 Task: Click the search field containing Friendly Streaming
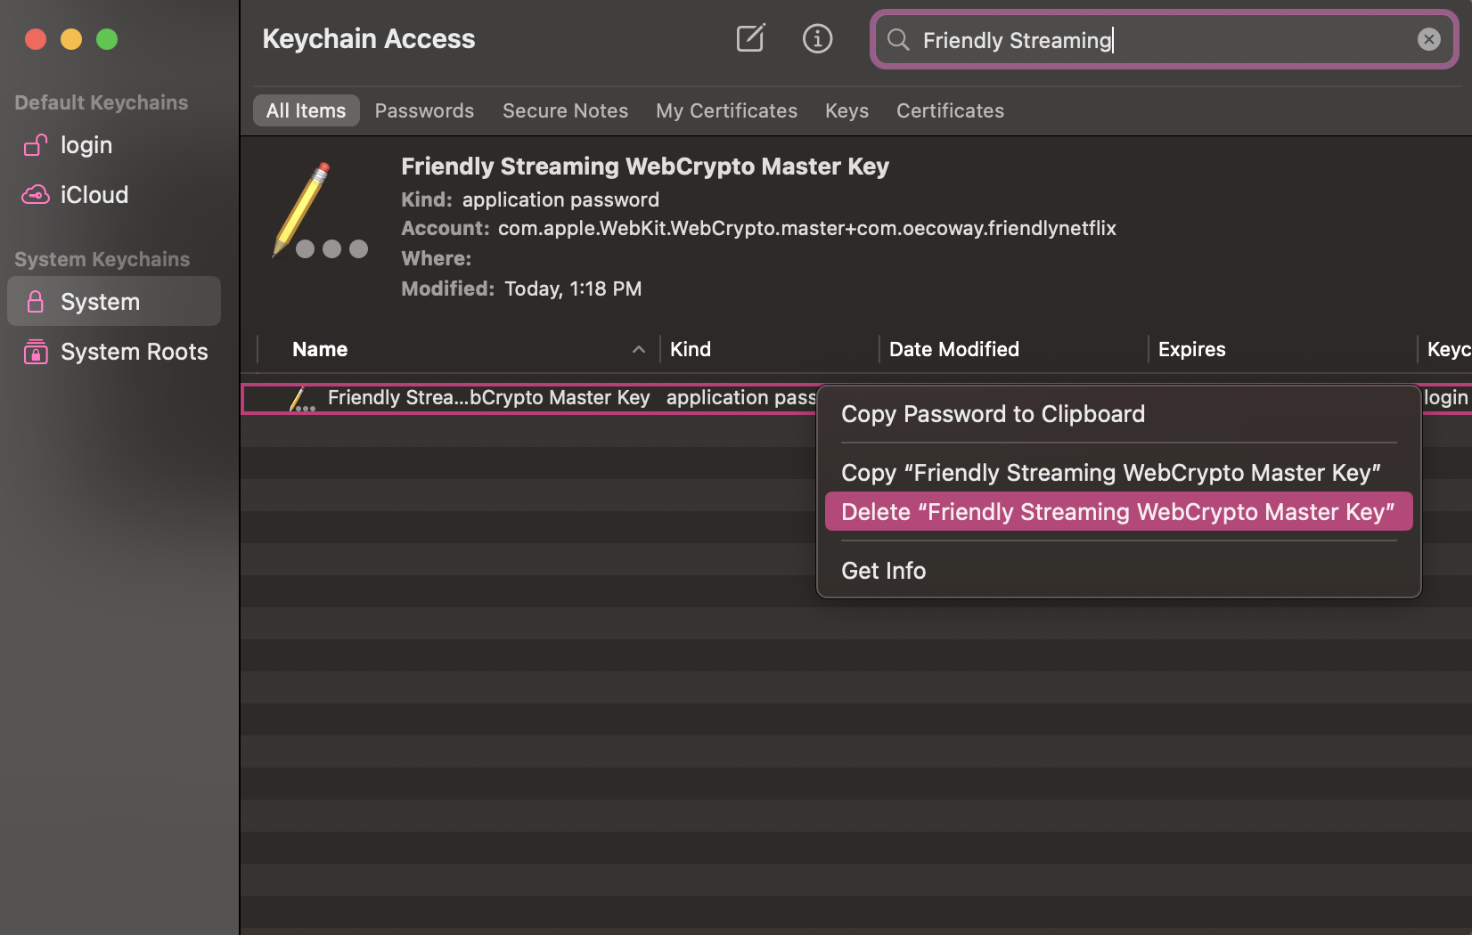click(x=1164, y=39)
